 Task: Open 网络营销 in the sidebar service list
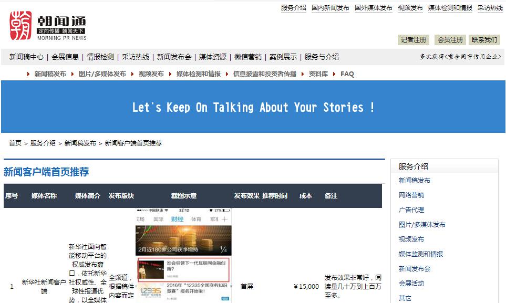411,195
